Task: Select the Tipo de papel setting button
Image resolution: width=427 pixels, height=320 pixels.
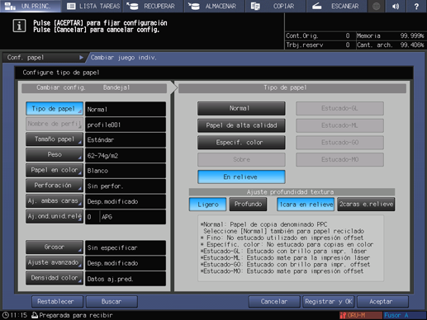Action: pyautogui.click(x=55, y=109)
